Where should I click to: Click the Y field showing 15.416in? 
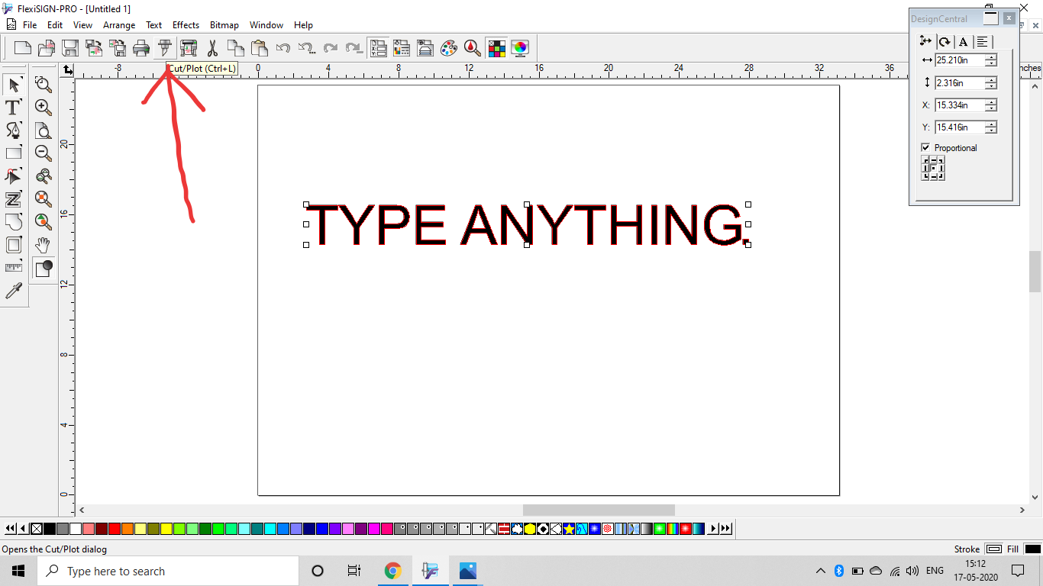pyautogui.click(x=960, y=127)
